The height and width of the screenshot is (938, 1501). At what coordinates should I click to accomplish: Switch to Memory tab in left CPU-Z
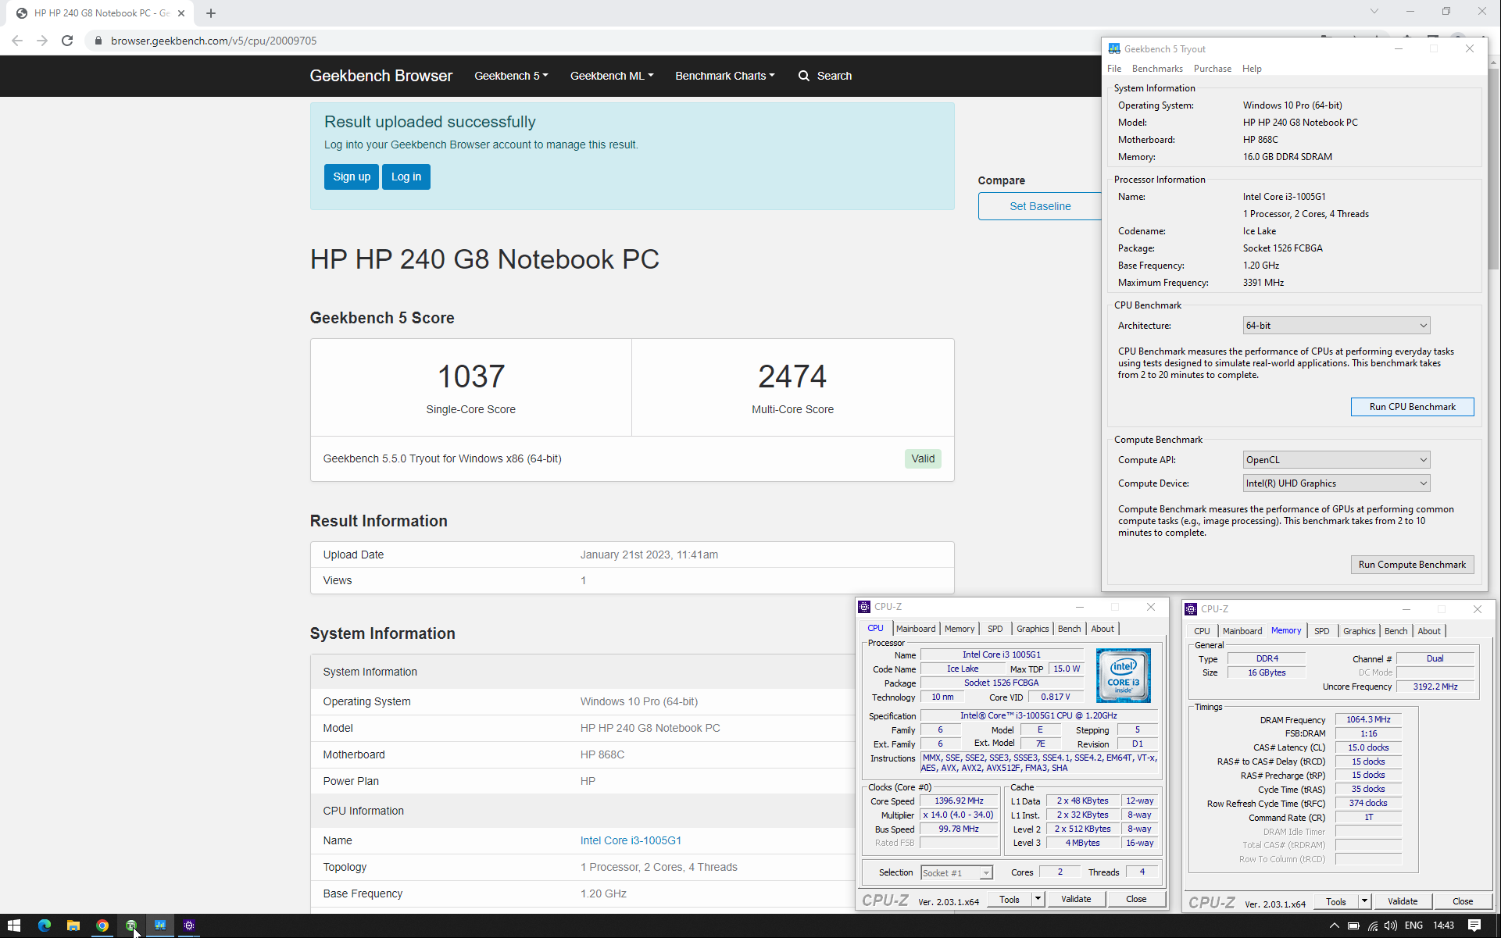tap(960, 629)
